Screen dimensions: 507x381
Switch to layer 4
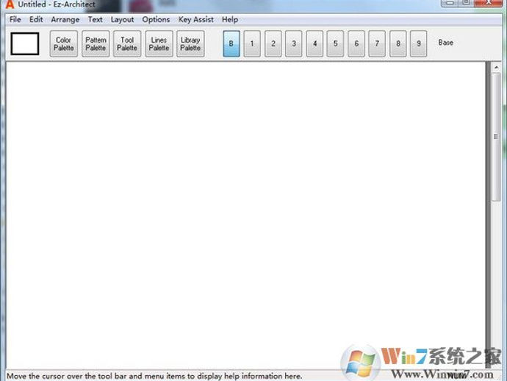click(314, 43)
